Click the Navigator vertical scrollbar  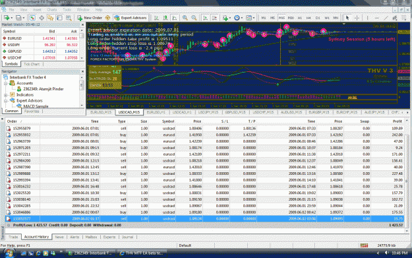pyautogui.click(x=82, y=91)
